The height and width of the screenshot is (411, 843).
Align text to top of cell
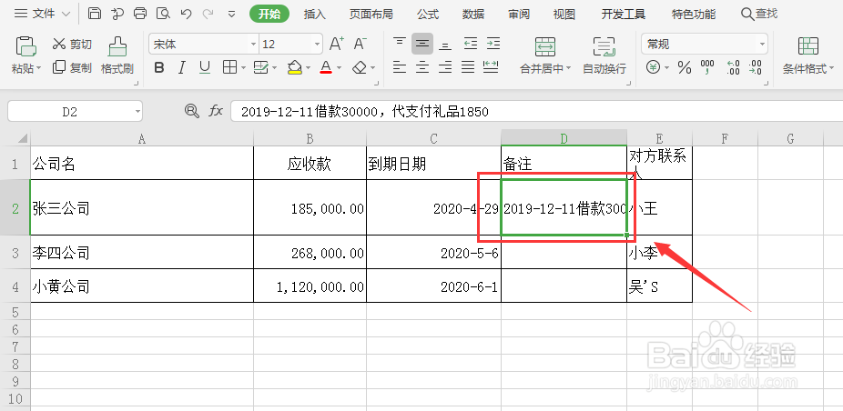pos(400,44)
